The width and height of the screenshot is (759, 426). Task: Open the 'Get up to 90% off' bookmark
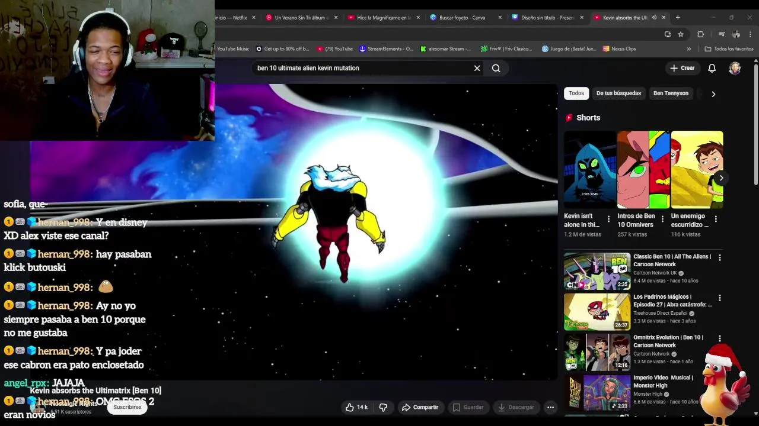tap(282, 49)
